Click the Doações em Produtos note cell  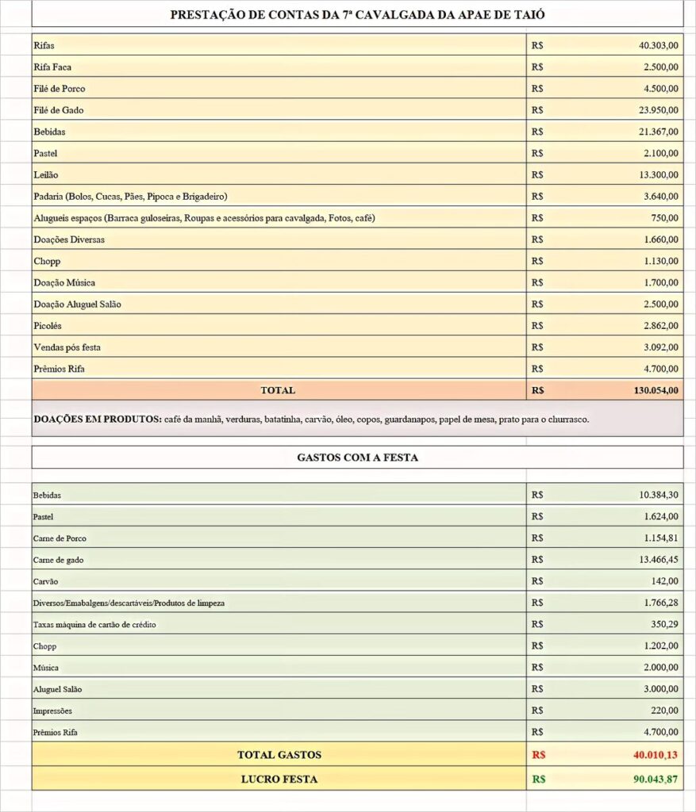[358, 419]
